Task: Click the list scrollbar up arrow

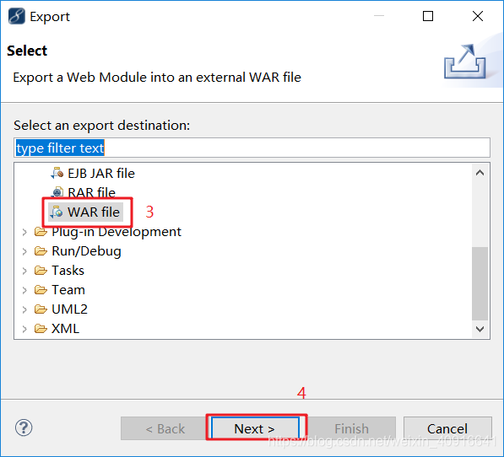Action: coord(480,173)
